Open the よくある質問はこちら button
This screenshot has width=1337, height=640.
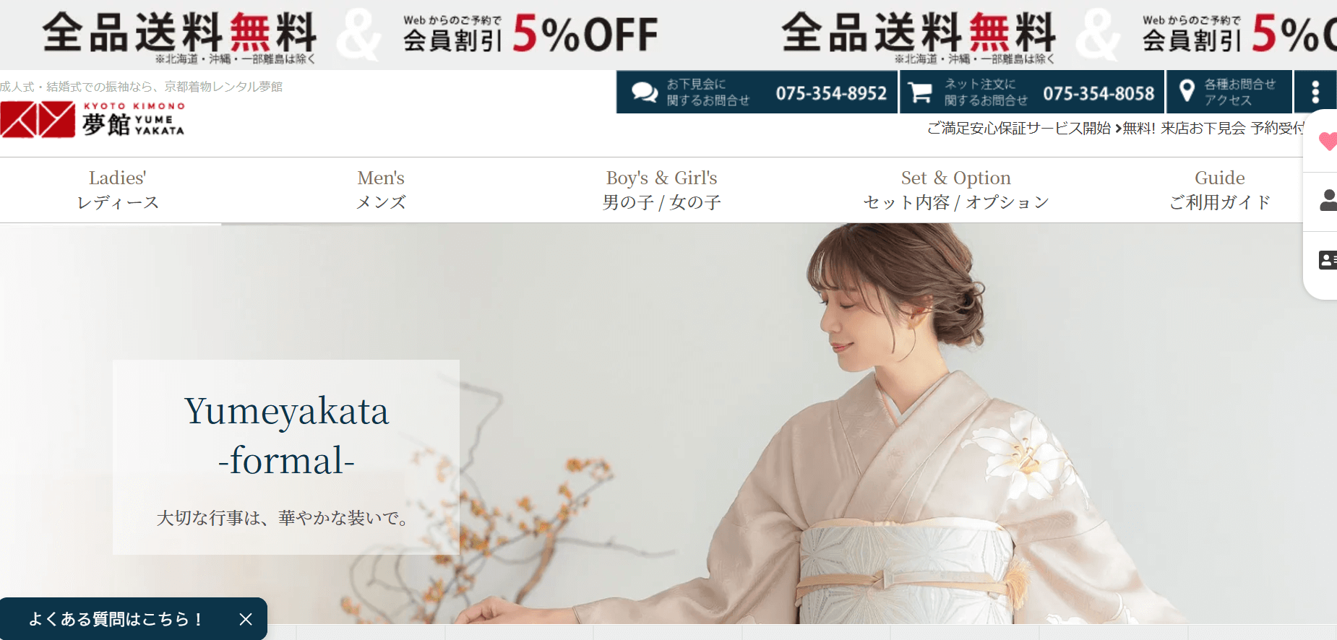(x=116, y=619)
